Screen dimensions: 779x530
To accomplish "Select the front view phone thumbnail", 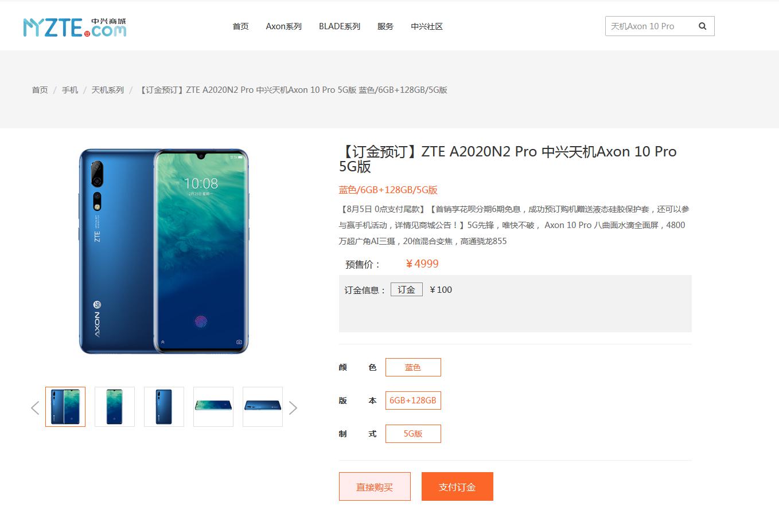I will [115, 407].
